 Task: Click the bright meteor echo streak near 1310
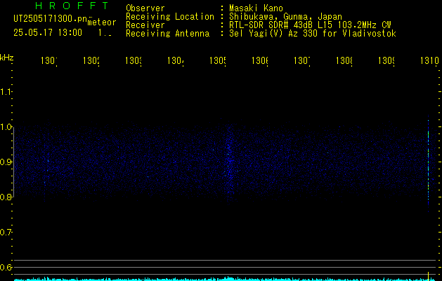click(428, 164)
